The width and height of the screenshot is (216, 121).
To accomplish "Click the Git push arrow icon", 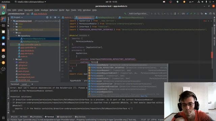I will pyautogui.click(x=194, y=13).
